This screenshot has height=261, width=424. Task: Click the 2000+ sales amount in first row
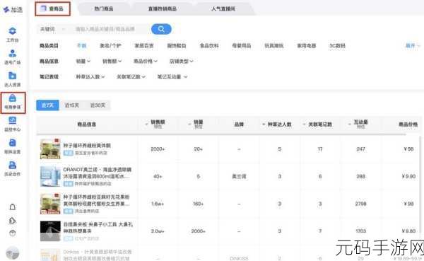click(158, 149)
